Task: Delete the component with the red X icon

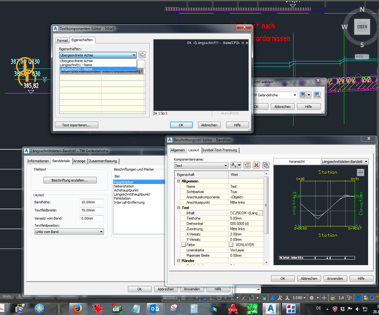Action: coord(256,165)
